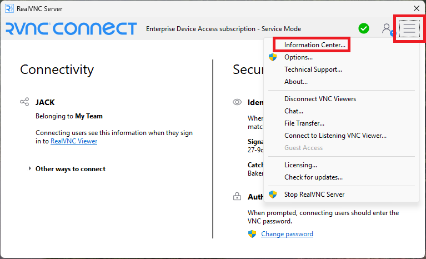Click the eye icon next to Identity check
Screen dimensions: 426x259
pos(237,102)
